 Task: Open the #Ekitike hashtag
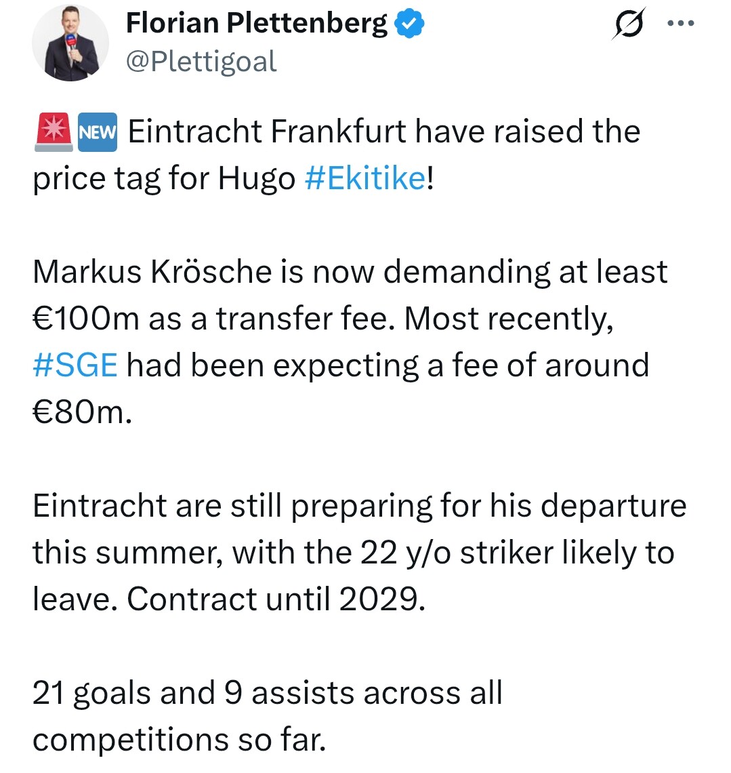point(365,178)
